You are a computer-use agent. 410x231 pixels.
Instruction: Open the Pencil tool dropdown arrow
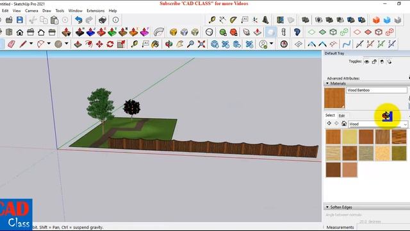point(31,44)
